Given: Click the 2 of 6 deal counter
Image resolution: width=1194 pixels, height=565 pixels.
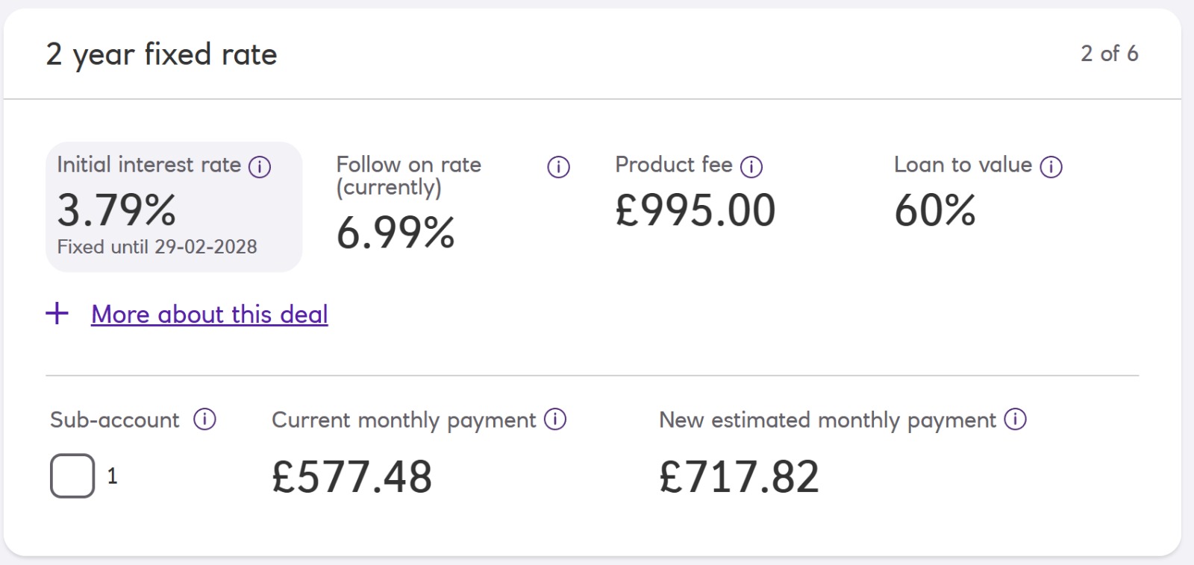Looking at the screenshot, I should click(1109, 54).
